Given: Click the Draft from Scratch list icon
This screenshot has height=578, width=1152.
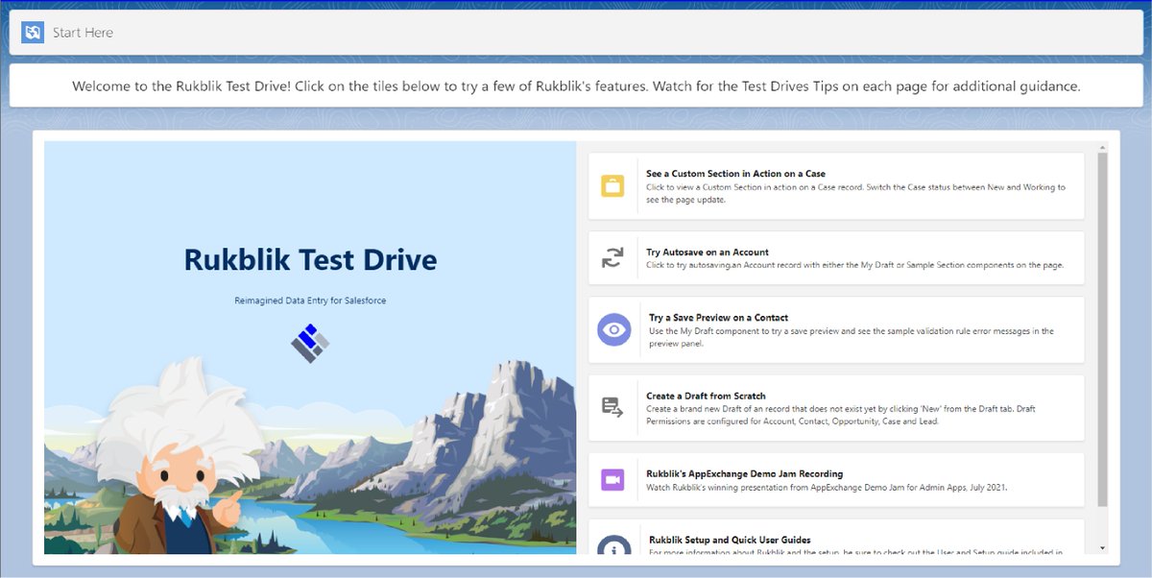Looking at the screenshot, I should pos(612,407).
